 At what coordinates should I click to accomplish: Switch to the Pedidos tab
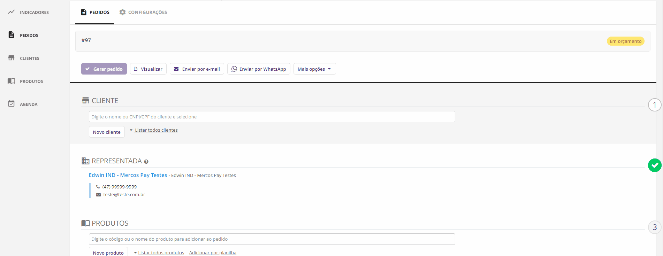coord(95,12)
